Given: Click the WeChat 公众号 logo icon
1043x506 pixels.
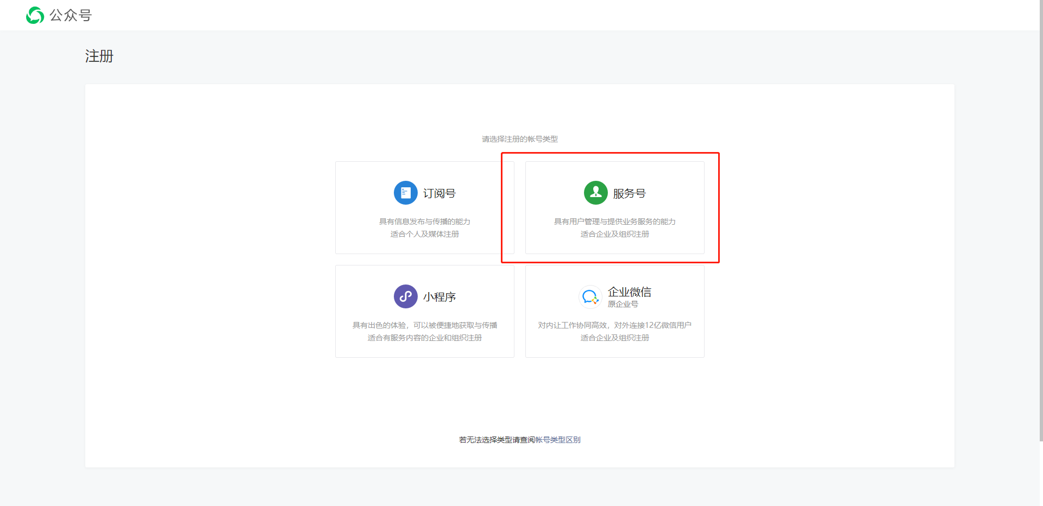Looking at the screenshot, I should point(35,15).
